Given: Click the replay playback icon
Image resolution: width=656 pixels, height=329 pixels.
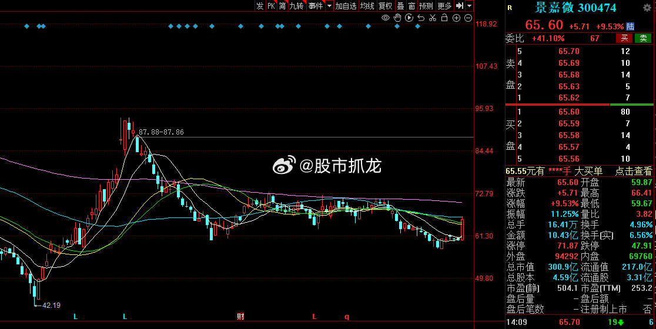Looking at the screenshot, I should [x=409, y=18].
